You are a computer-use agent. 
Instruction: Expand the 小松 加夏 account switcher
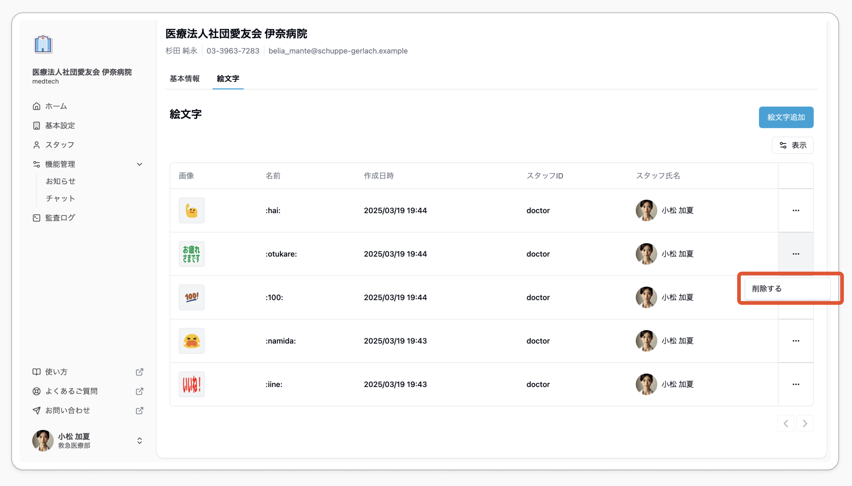pyautogui.click(x=140, y=441)
